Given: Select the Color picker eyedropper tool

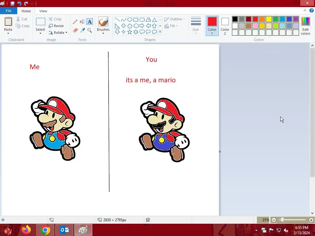Looking at the screenshot, I should [82, 30].
